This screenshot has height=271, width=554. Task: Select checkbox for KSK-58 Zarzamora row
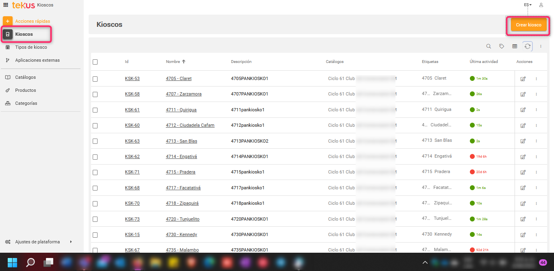[x=95, y=94]
